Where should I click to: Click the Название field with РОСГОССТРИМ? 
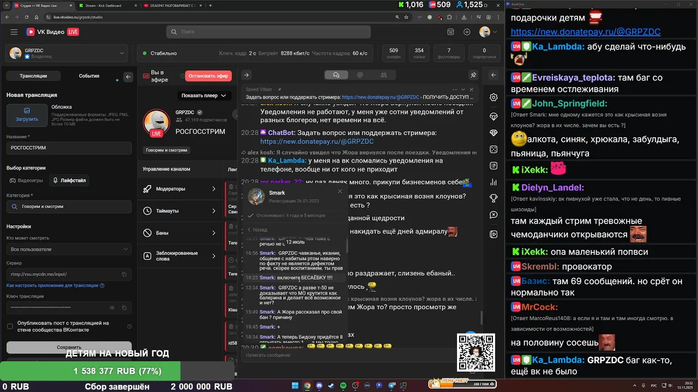pyautogui.click(x=69, y=148)
